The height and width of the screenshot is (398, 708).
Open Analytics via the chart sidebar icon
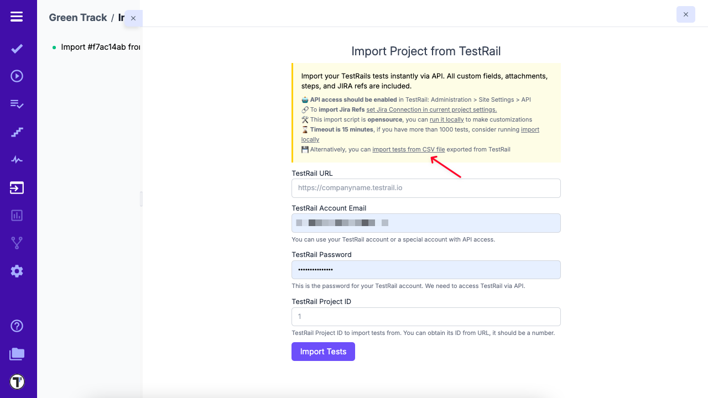(17, 216)
